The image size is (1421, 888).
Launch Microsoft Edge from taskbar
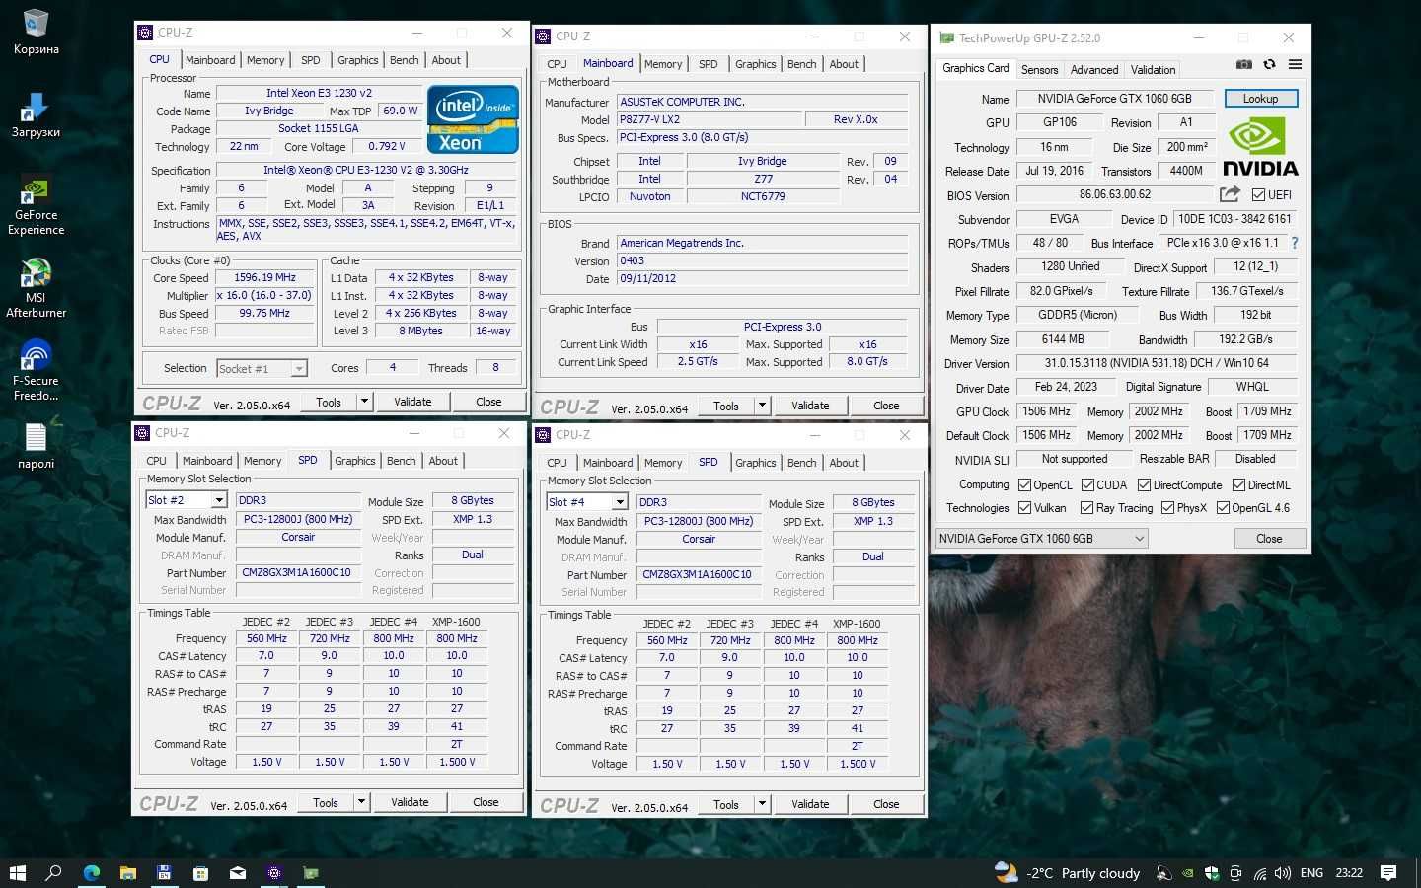tap(91, 873)
